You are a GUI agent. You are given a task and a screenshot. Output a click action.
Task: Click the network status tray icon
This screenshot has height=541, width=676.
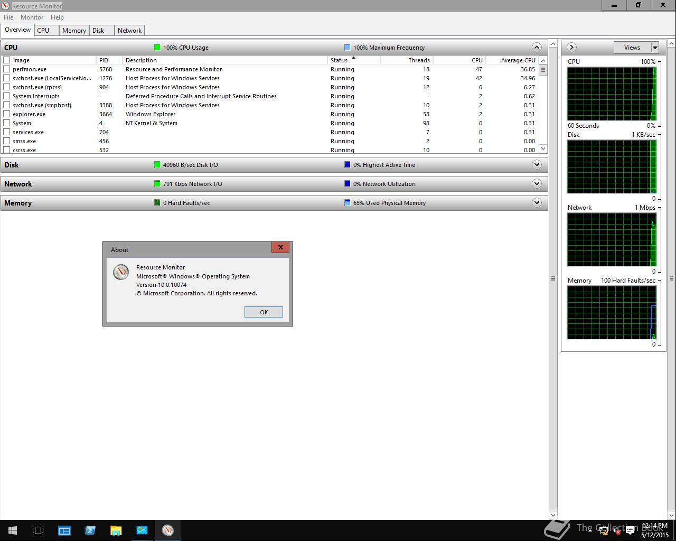pos(604,531)
